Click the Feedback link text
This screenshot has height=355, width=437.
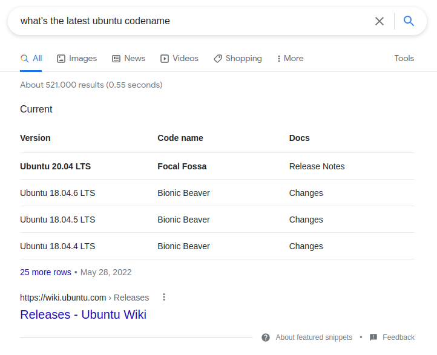tap(398, 337)
